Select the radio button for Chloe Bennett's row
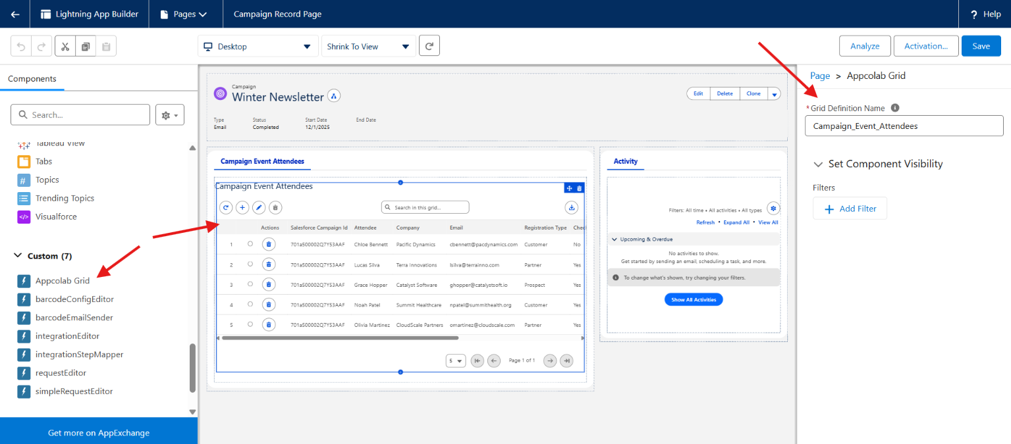Image resolution: width=1011 pixels, height=444 pixels. pyautogui.click(x=250, y=243)
